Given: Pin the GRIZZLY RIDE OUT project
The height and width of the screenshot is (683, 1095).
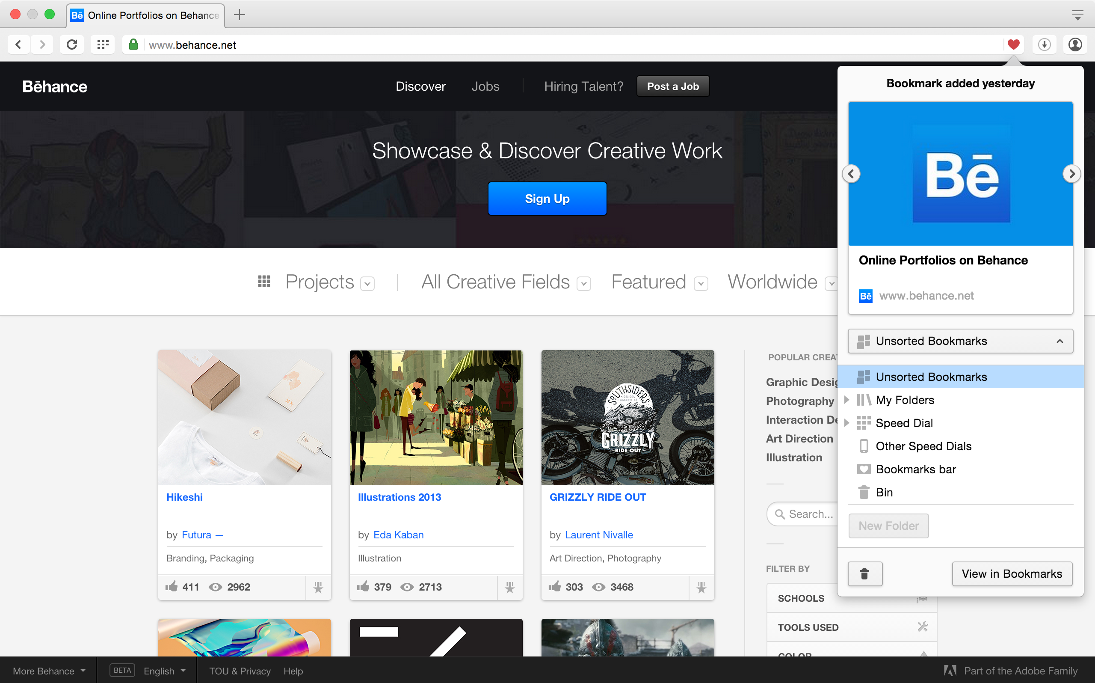Looking at the screenshot, I should point(701,587).
